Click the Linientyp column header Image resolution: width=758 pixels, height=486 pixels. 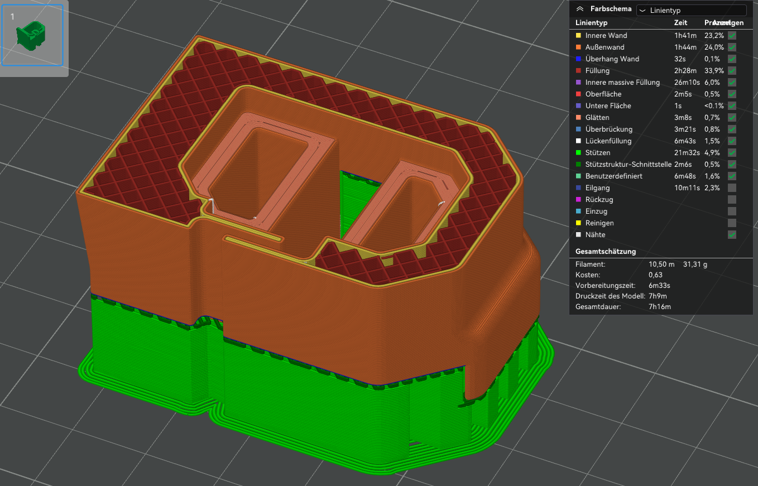[x=591, y=23]
